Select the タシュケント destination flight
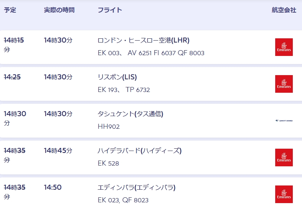 pyautogui.click(x=131, y=114)
